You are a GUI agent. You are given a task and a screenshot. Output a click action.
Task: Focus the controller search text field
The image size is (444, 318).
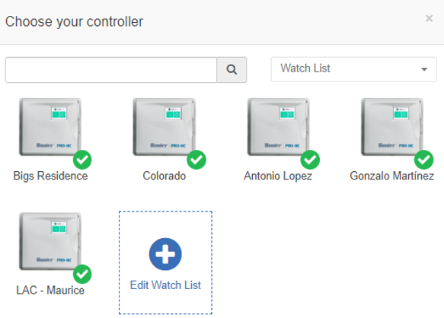(111, 70)
